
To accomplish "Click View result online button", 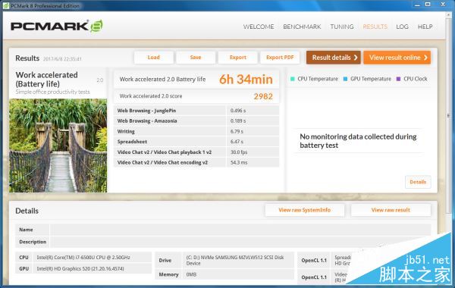I will [x=397, y=58].
